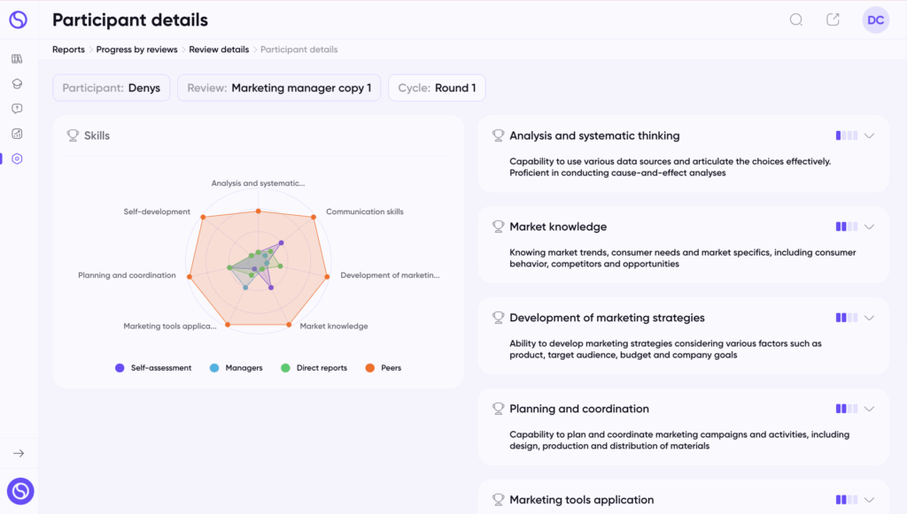
Task: Open the graduation cap learning icon
Action: pyautogui.click(x=17, y=84)
